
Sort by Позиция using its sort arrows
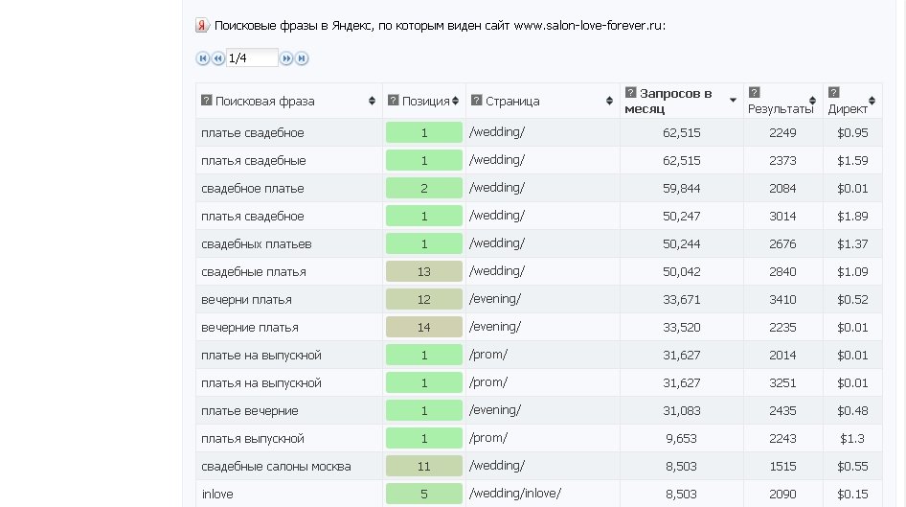pyautogui.click(x=457, y=101)
